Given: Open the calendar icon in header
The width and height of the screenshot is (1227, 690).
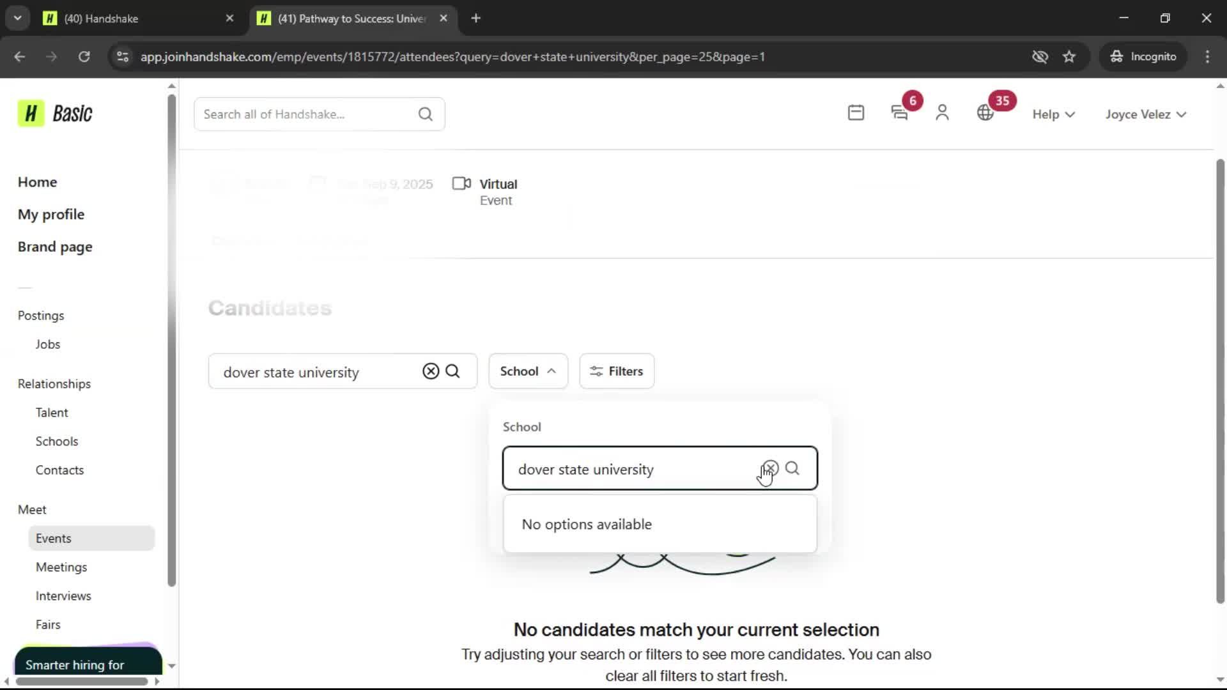Looking at the screenshot, I should pos(856,113).
